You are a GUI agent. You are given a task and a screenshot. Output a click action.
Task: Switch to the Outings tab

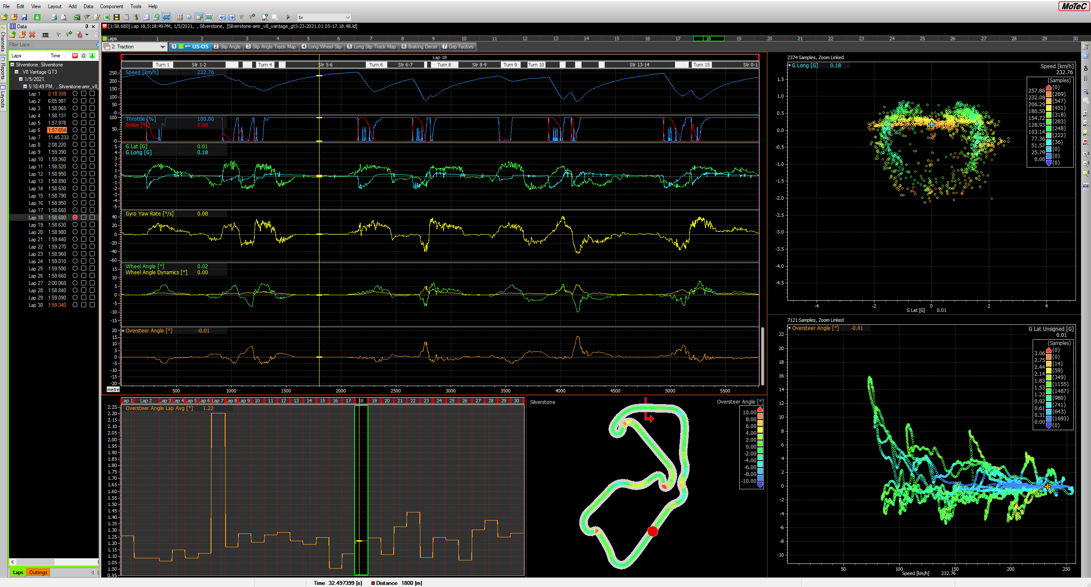38,572
